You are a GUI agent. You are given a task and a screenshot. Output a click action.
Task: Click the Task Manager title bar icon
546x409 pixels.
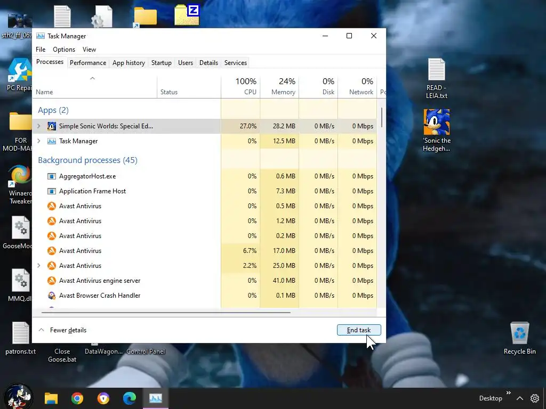(41, 36)
